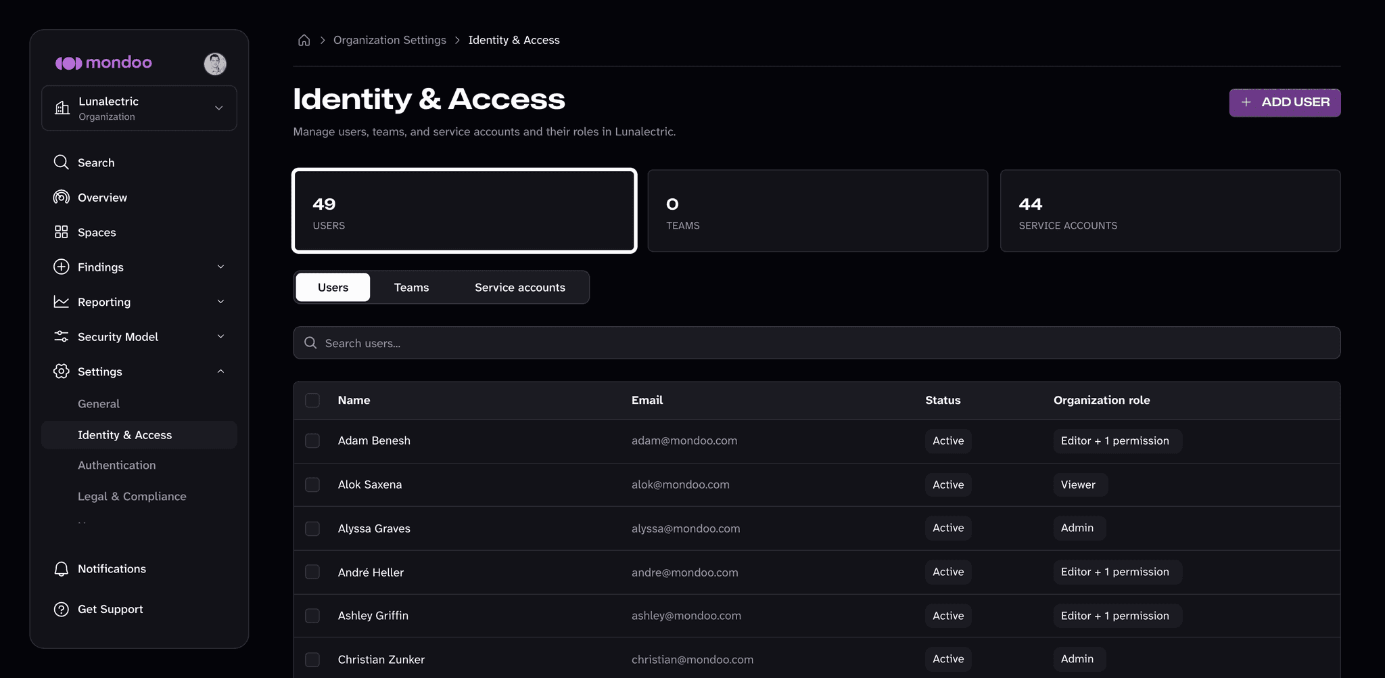Click the Get Support question icon
Screen dimensions: 1385x678
[x=62, y=609]
